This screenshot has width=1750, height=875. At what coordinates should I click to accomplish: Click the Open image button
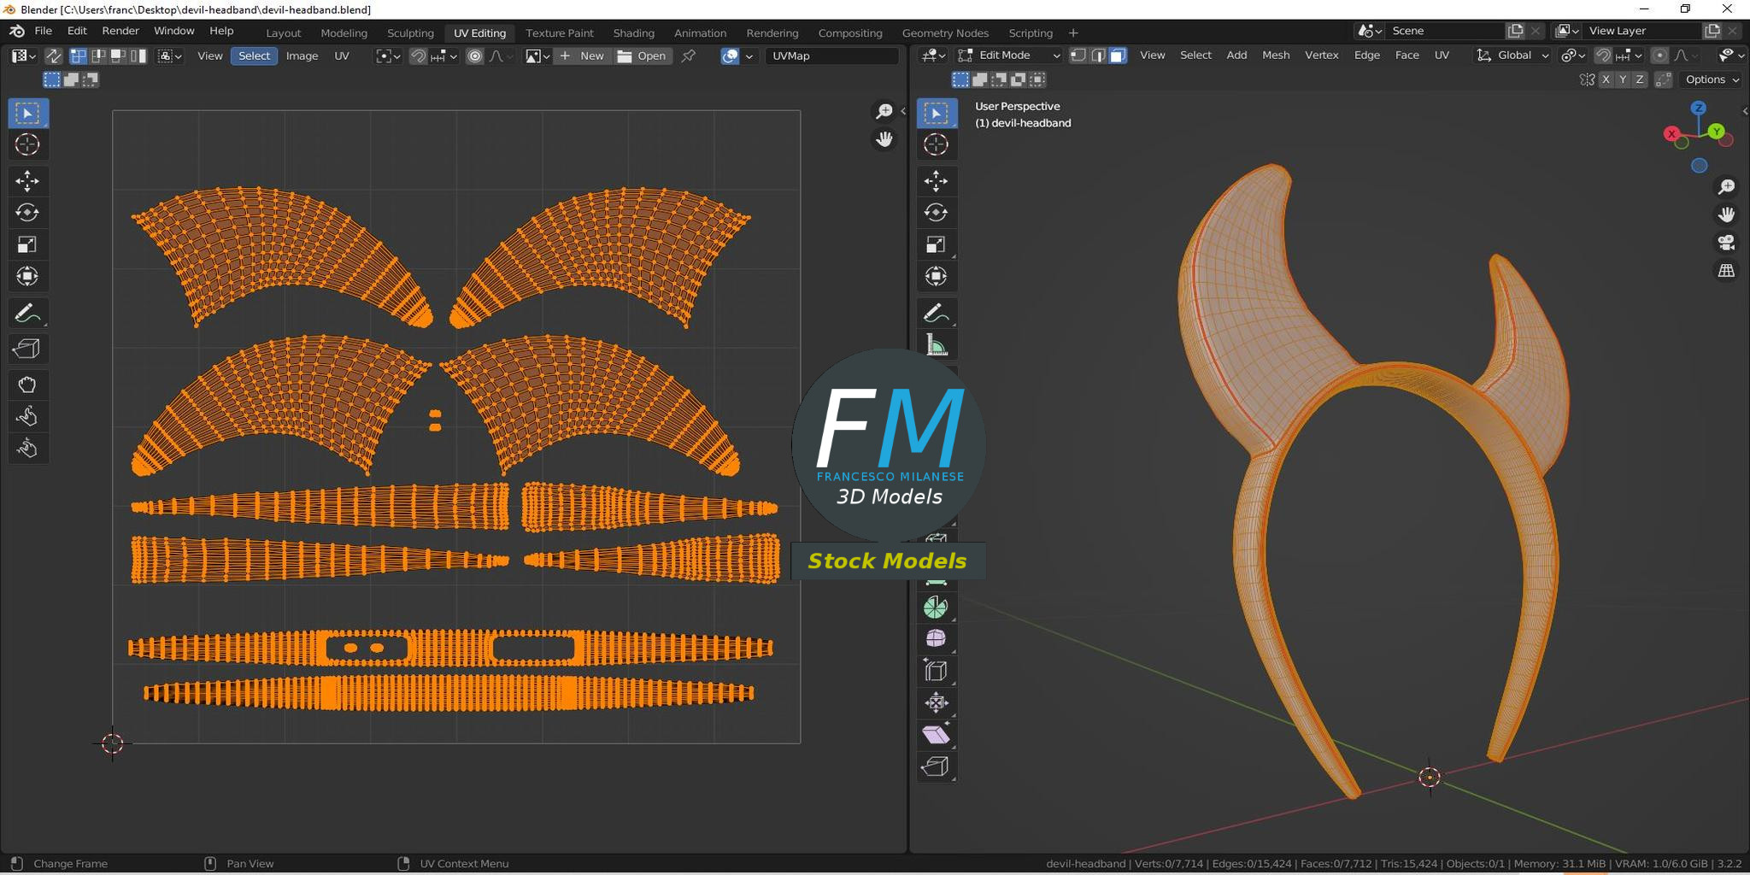642,56
